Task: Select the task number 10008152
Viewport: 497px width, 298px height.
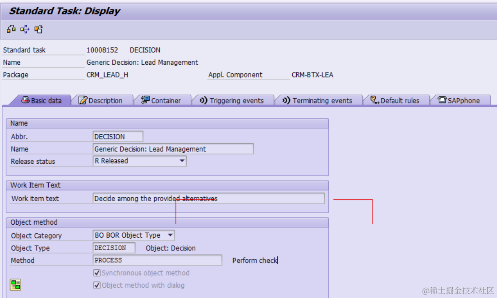Action: [102, 50]
